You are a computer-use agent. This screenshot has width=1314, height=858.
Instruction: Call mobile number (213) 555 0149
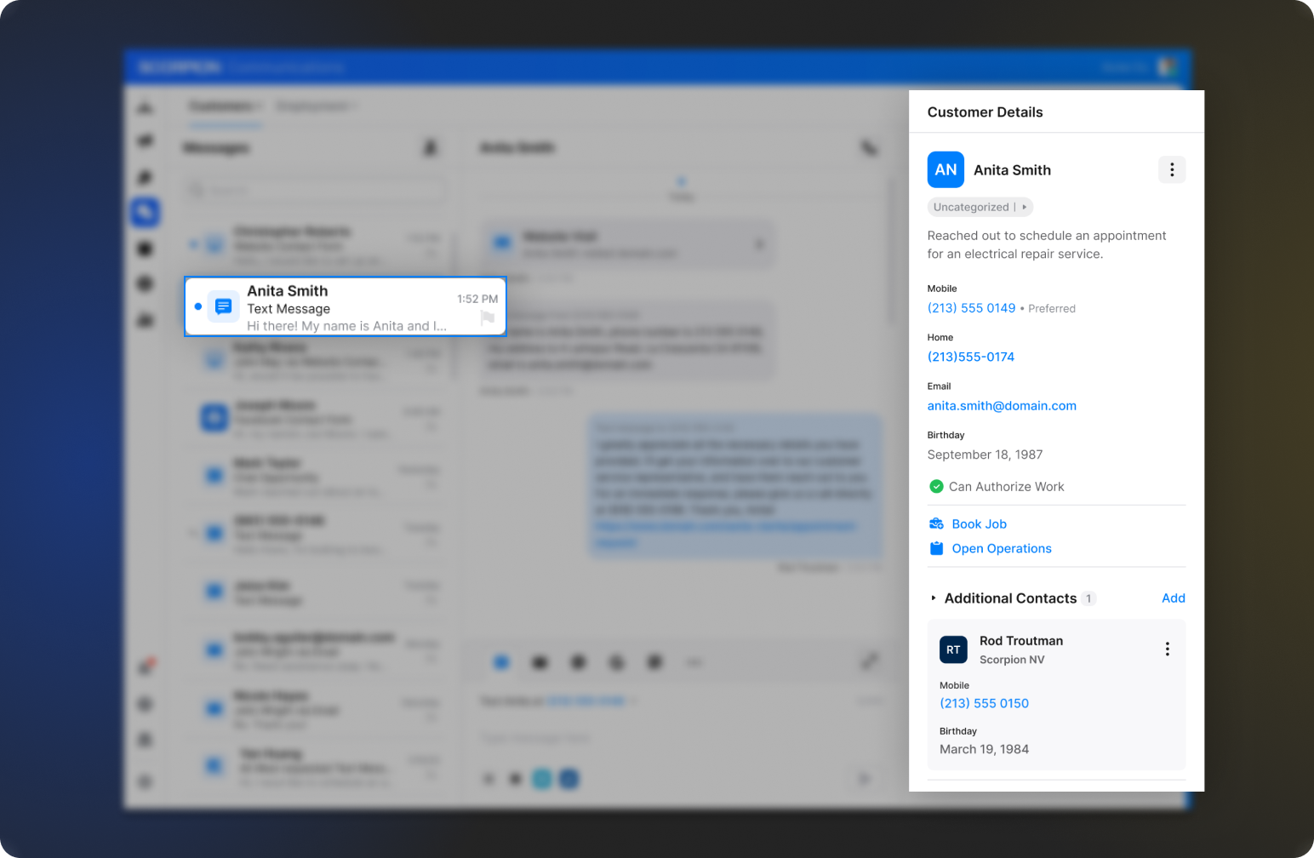pos(971,308)
